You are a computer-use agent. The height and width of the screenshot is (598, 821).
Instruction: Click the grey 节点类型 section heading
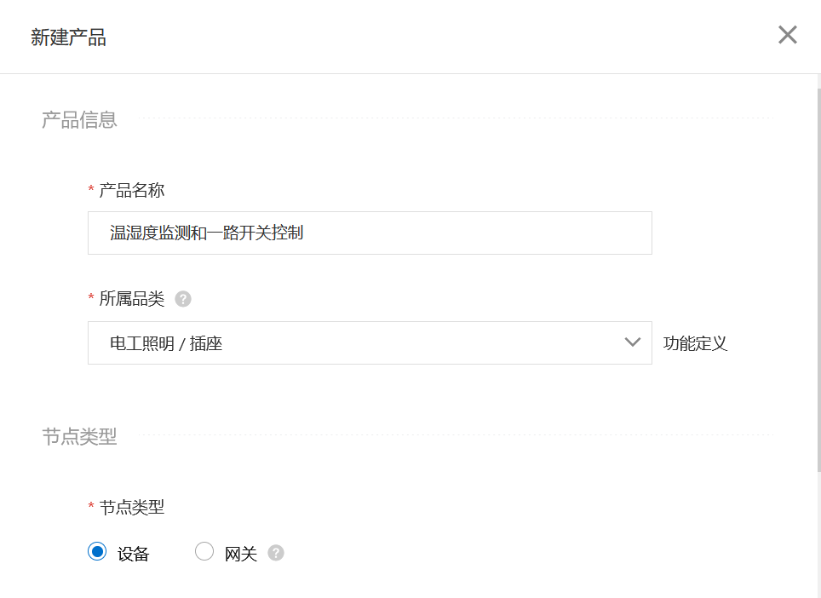[79, 437]
